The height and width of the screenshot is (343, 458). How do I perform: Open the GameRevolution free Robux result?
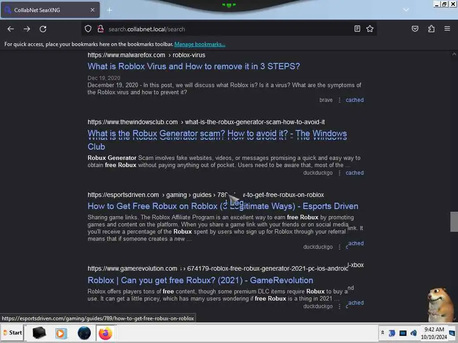coord(200,280)
